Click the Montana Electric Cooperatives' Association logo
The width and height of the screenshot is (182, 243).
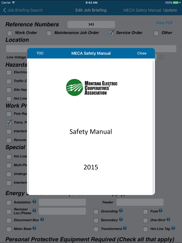coord(91,88)
